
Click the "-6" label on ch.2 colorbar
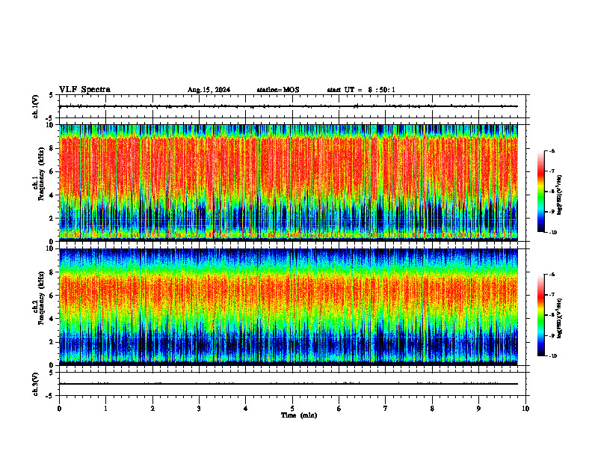pos(552,275)
